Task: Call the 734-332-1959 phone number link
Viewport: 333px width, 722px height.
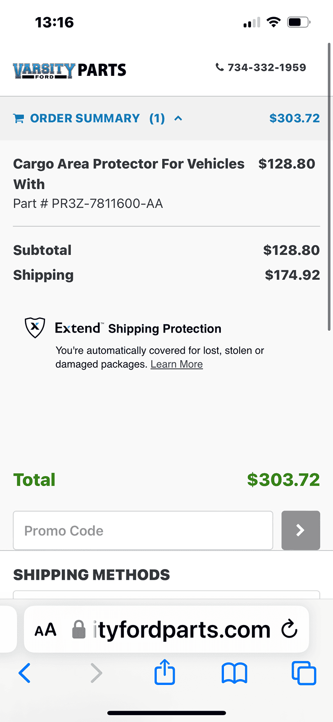Action: 267,67
